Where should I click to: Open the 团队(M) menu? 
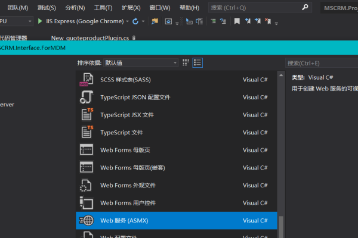pyautogui.click(x=18, y=8)
